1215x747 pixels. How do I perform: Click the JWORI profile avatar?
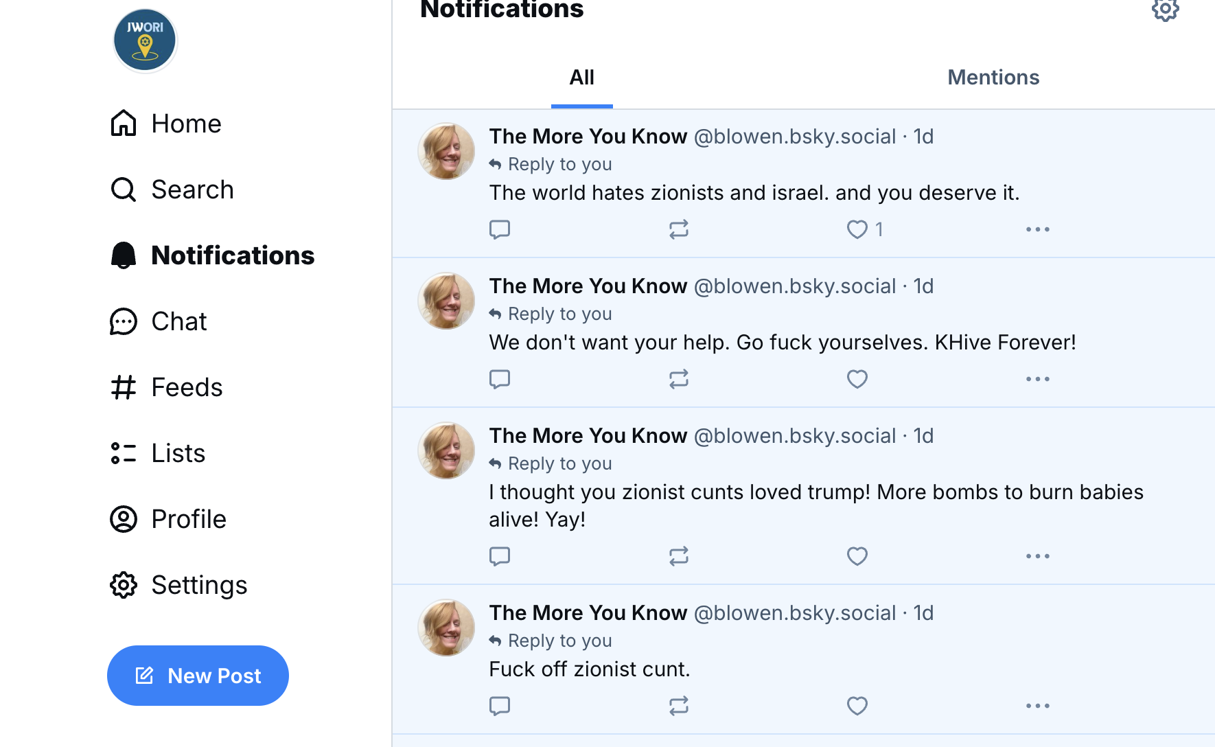145,41
